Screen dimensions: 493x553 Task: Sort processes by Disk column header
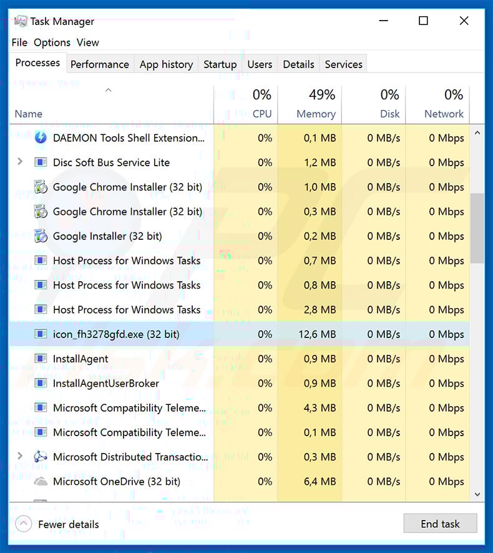click(390, 114)
